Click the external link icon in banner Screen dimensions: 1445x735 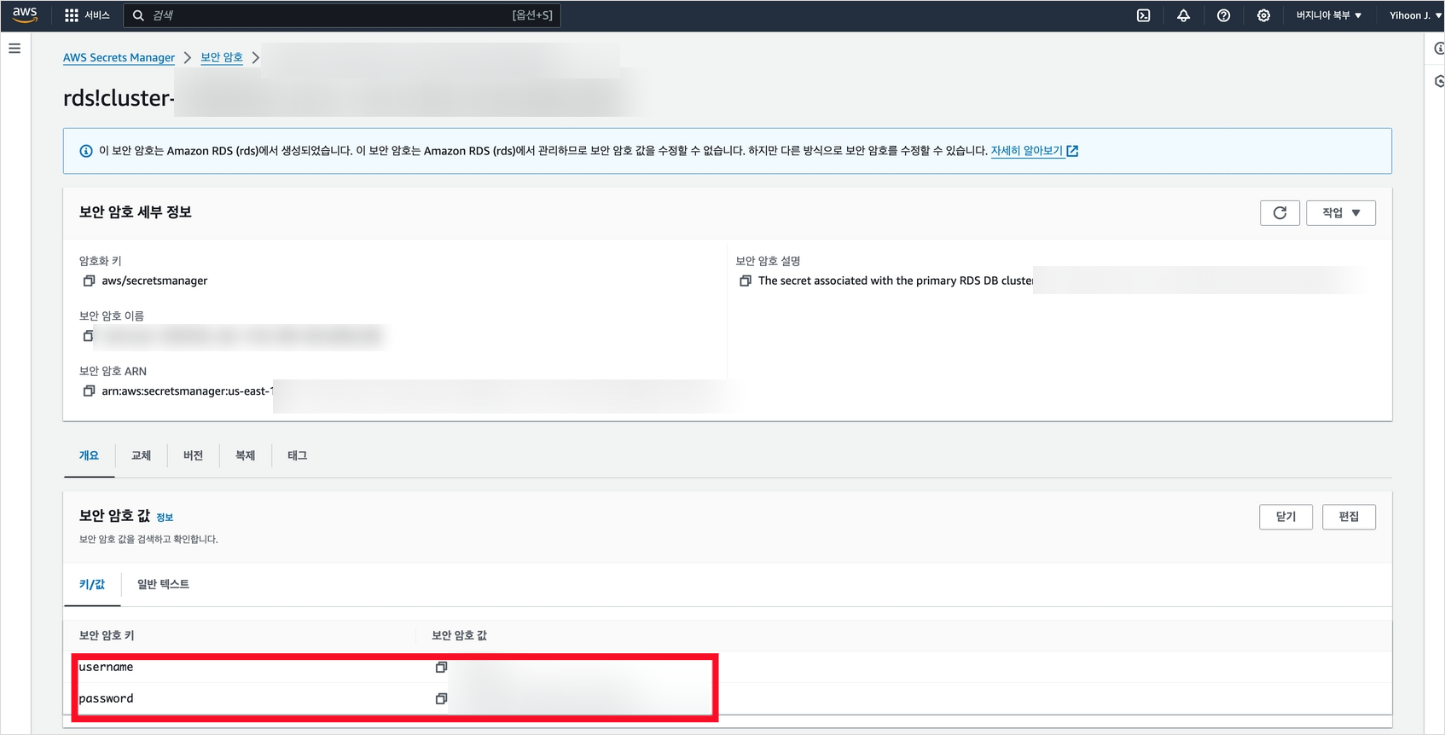click(x=1072, y=151)
